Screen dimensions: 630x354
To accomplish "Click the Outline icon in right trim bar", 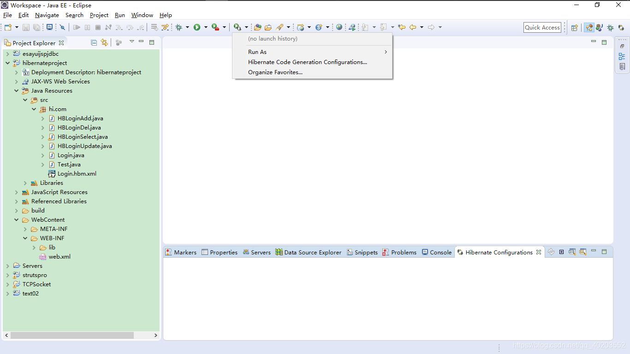I will pos(622,56).
